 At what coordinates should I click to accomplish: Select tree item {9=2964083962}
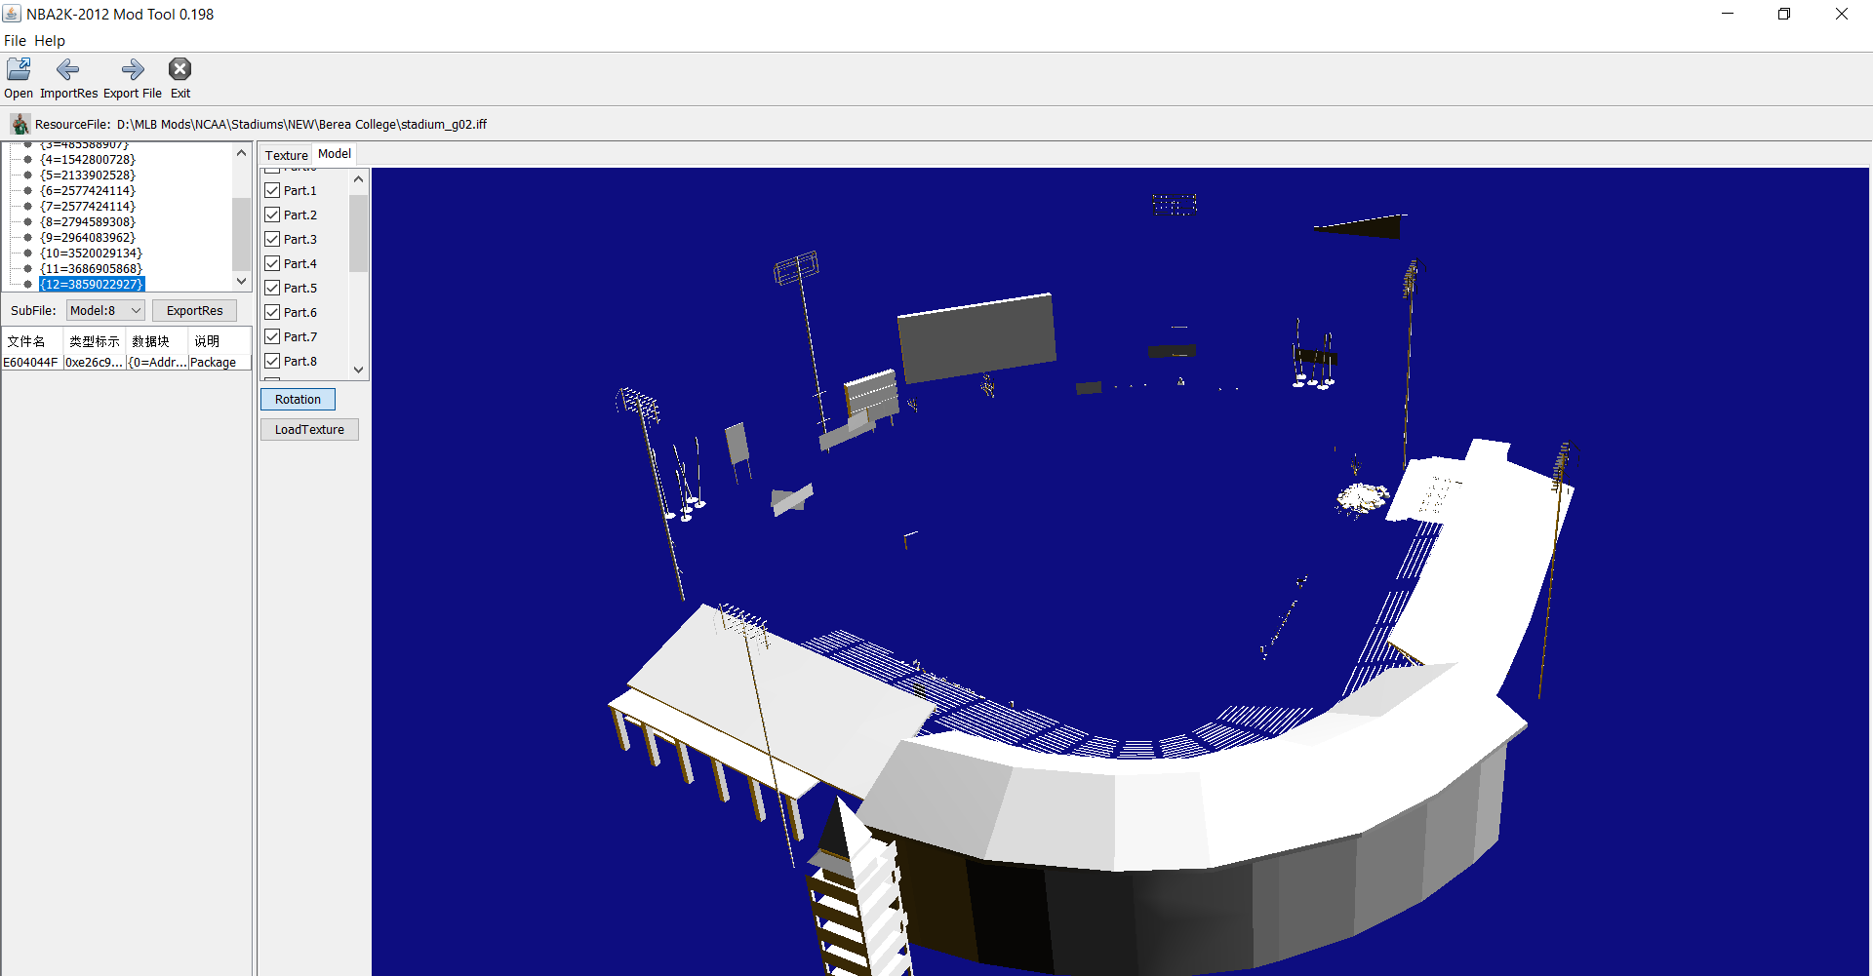(x=88, y=237)
